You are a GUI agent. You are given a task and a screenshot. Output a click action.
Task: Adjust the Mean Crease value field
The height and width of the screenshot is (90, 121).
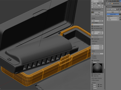point(97,5)
